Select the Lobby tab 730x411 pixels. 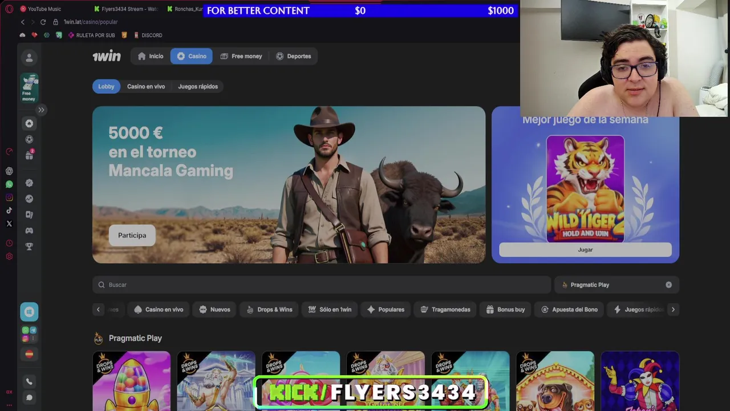[x=106, y=86]
